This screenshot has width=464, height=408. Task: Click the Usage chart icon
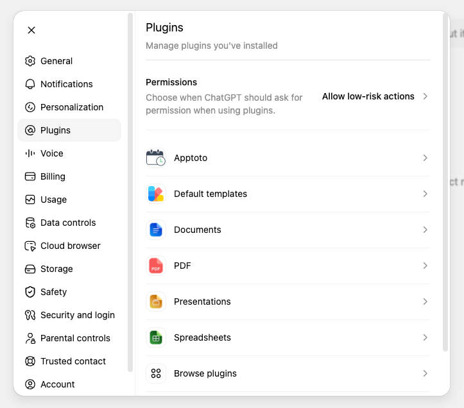coord(30,200)
